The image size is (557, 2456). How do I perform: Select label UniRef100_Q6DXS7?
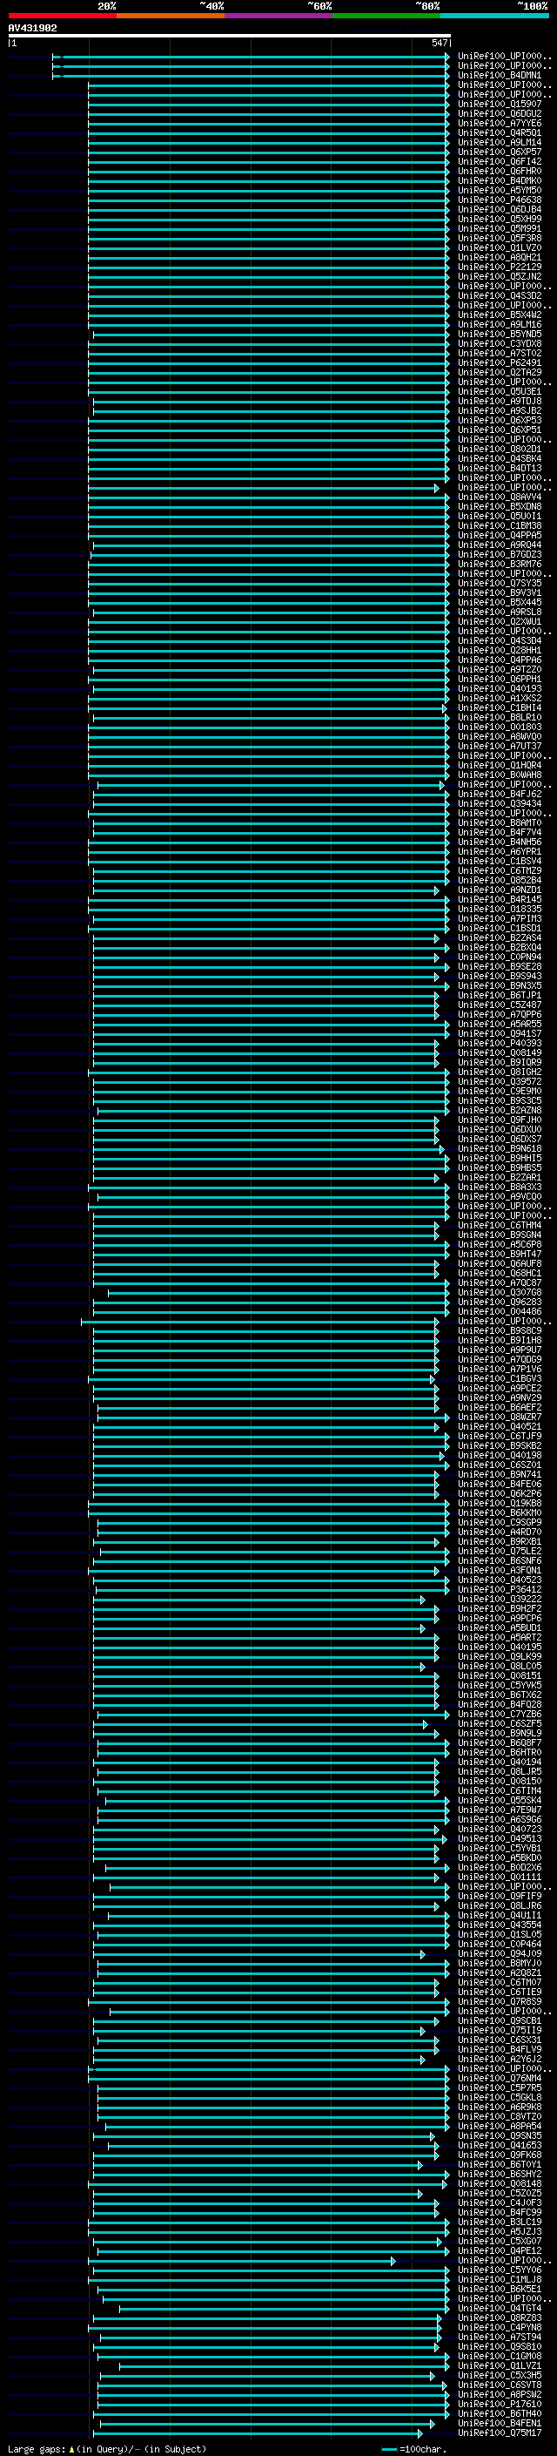pyautogui.click(x=500, y=1139)
